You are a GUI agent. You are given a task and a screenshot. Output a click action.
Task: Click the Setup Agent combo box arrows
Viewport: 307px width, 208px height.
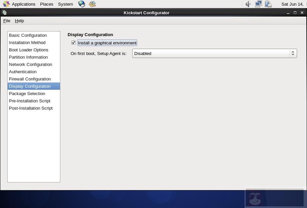[x=293, y=53]
